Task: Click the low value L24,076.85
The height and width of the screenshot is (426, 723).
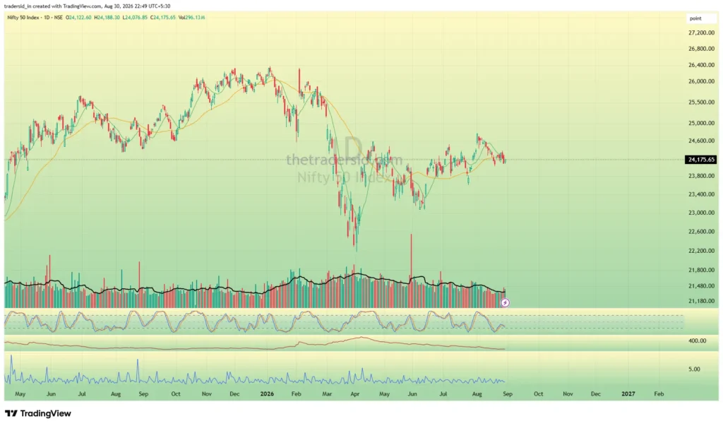Action: click(135, 18)
